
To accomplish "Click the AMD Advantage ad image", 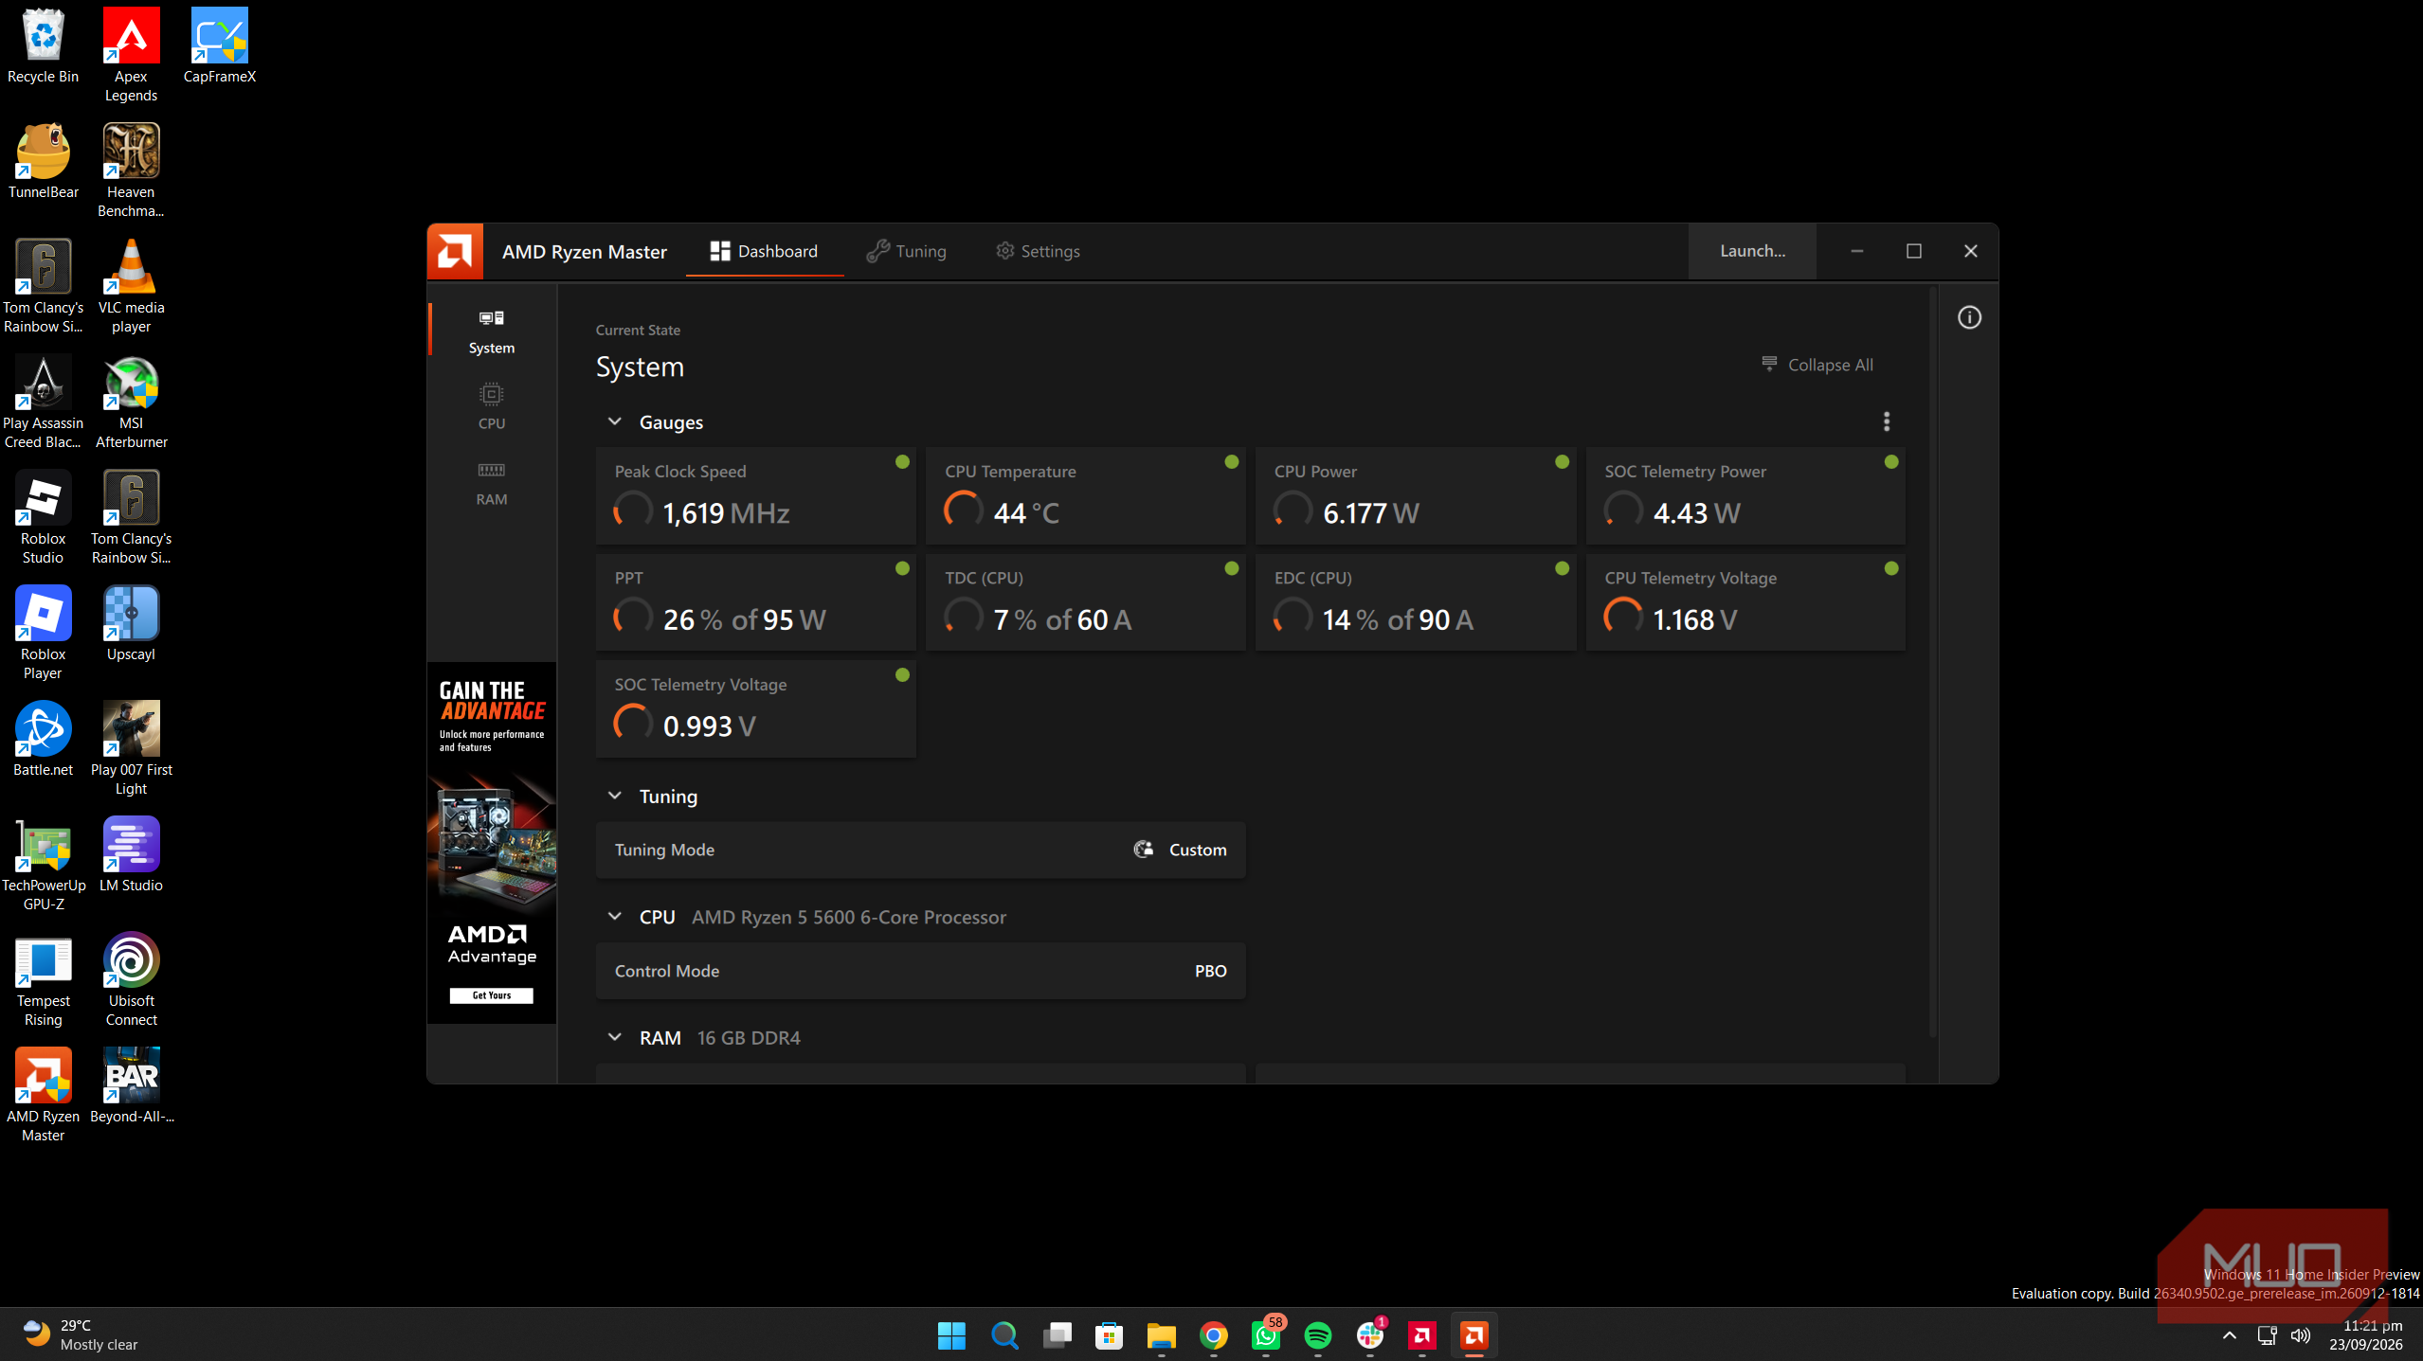I will 491,843.
